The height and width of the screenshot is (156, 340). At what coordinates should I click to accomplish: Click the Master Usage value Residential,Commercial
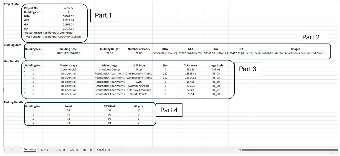(58, 33)
